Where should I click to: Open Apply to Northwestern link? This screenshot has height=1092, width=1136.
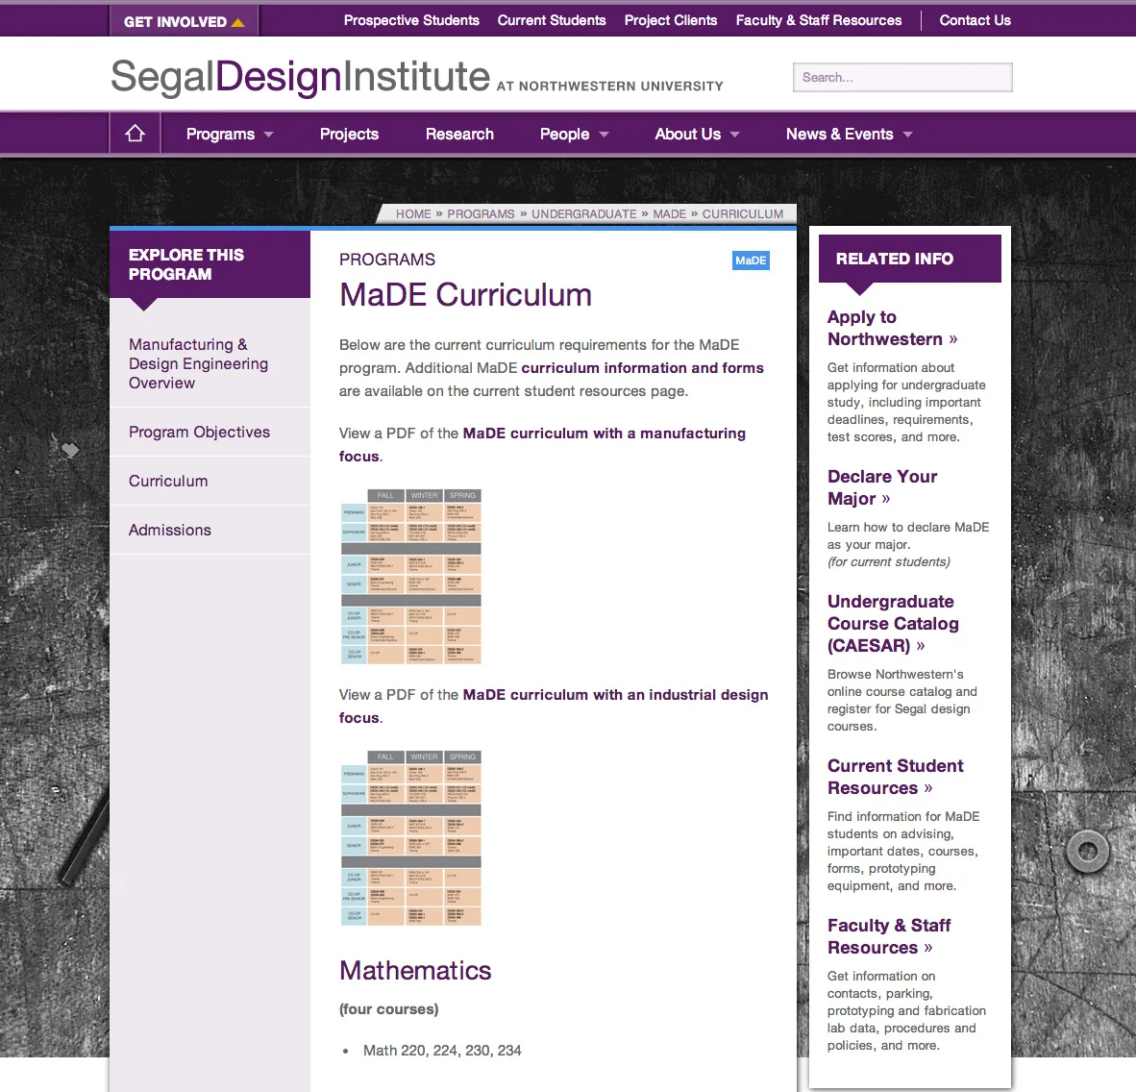pos(892,328)
